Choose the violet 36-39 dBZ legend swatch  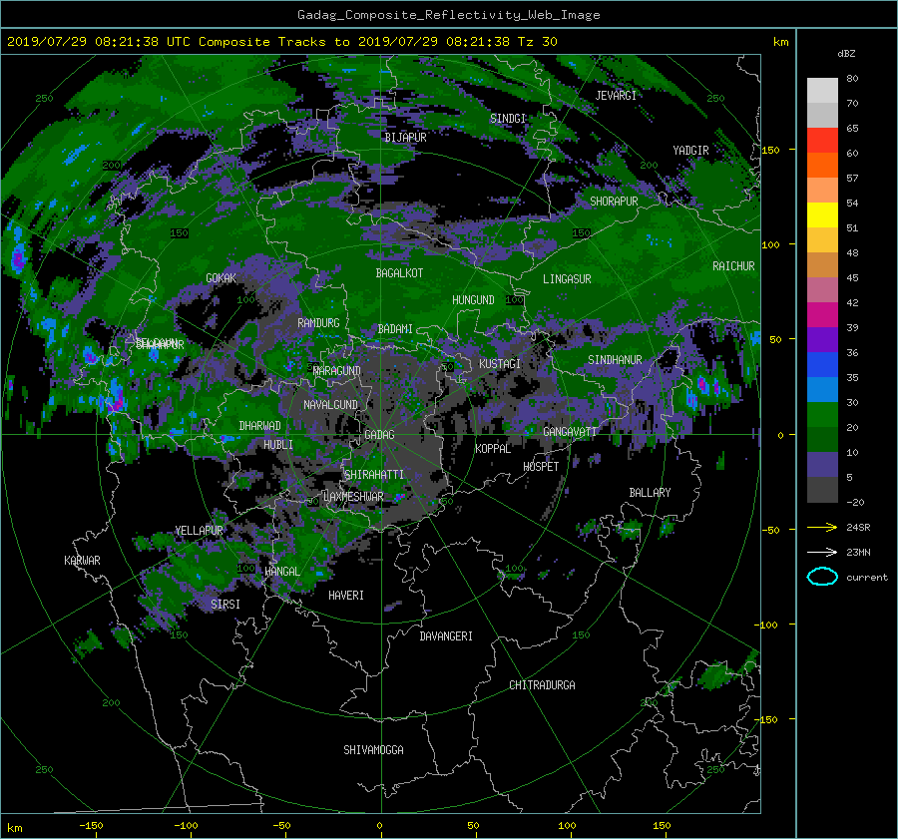tap(822, 340)
